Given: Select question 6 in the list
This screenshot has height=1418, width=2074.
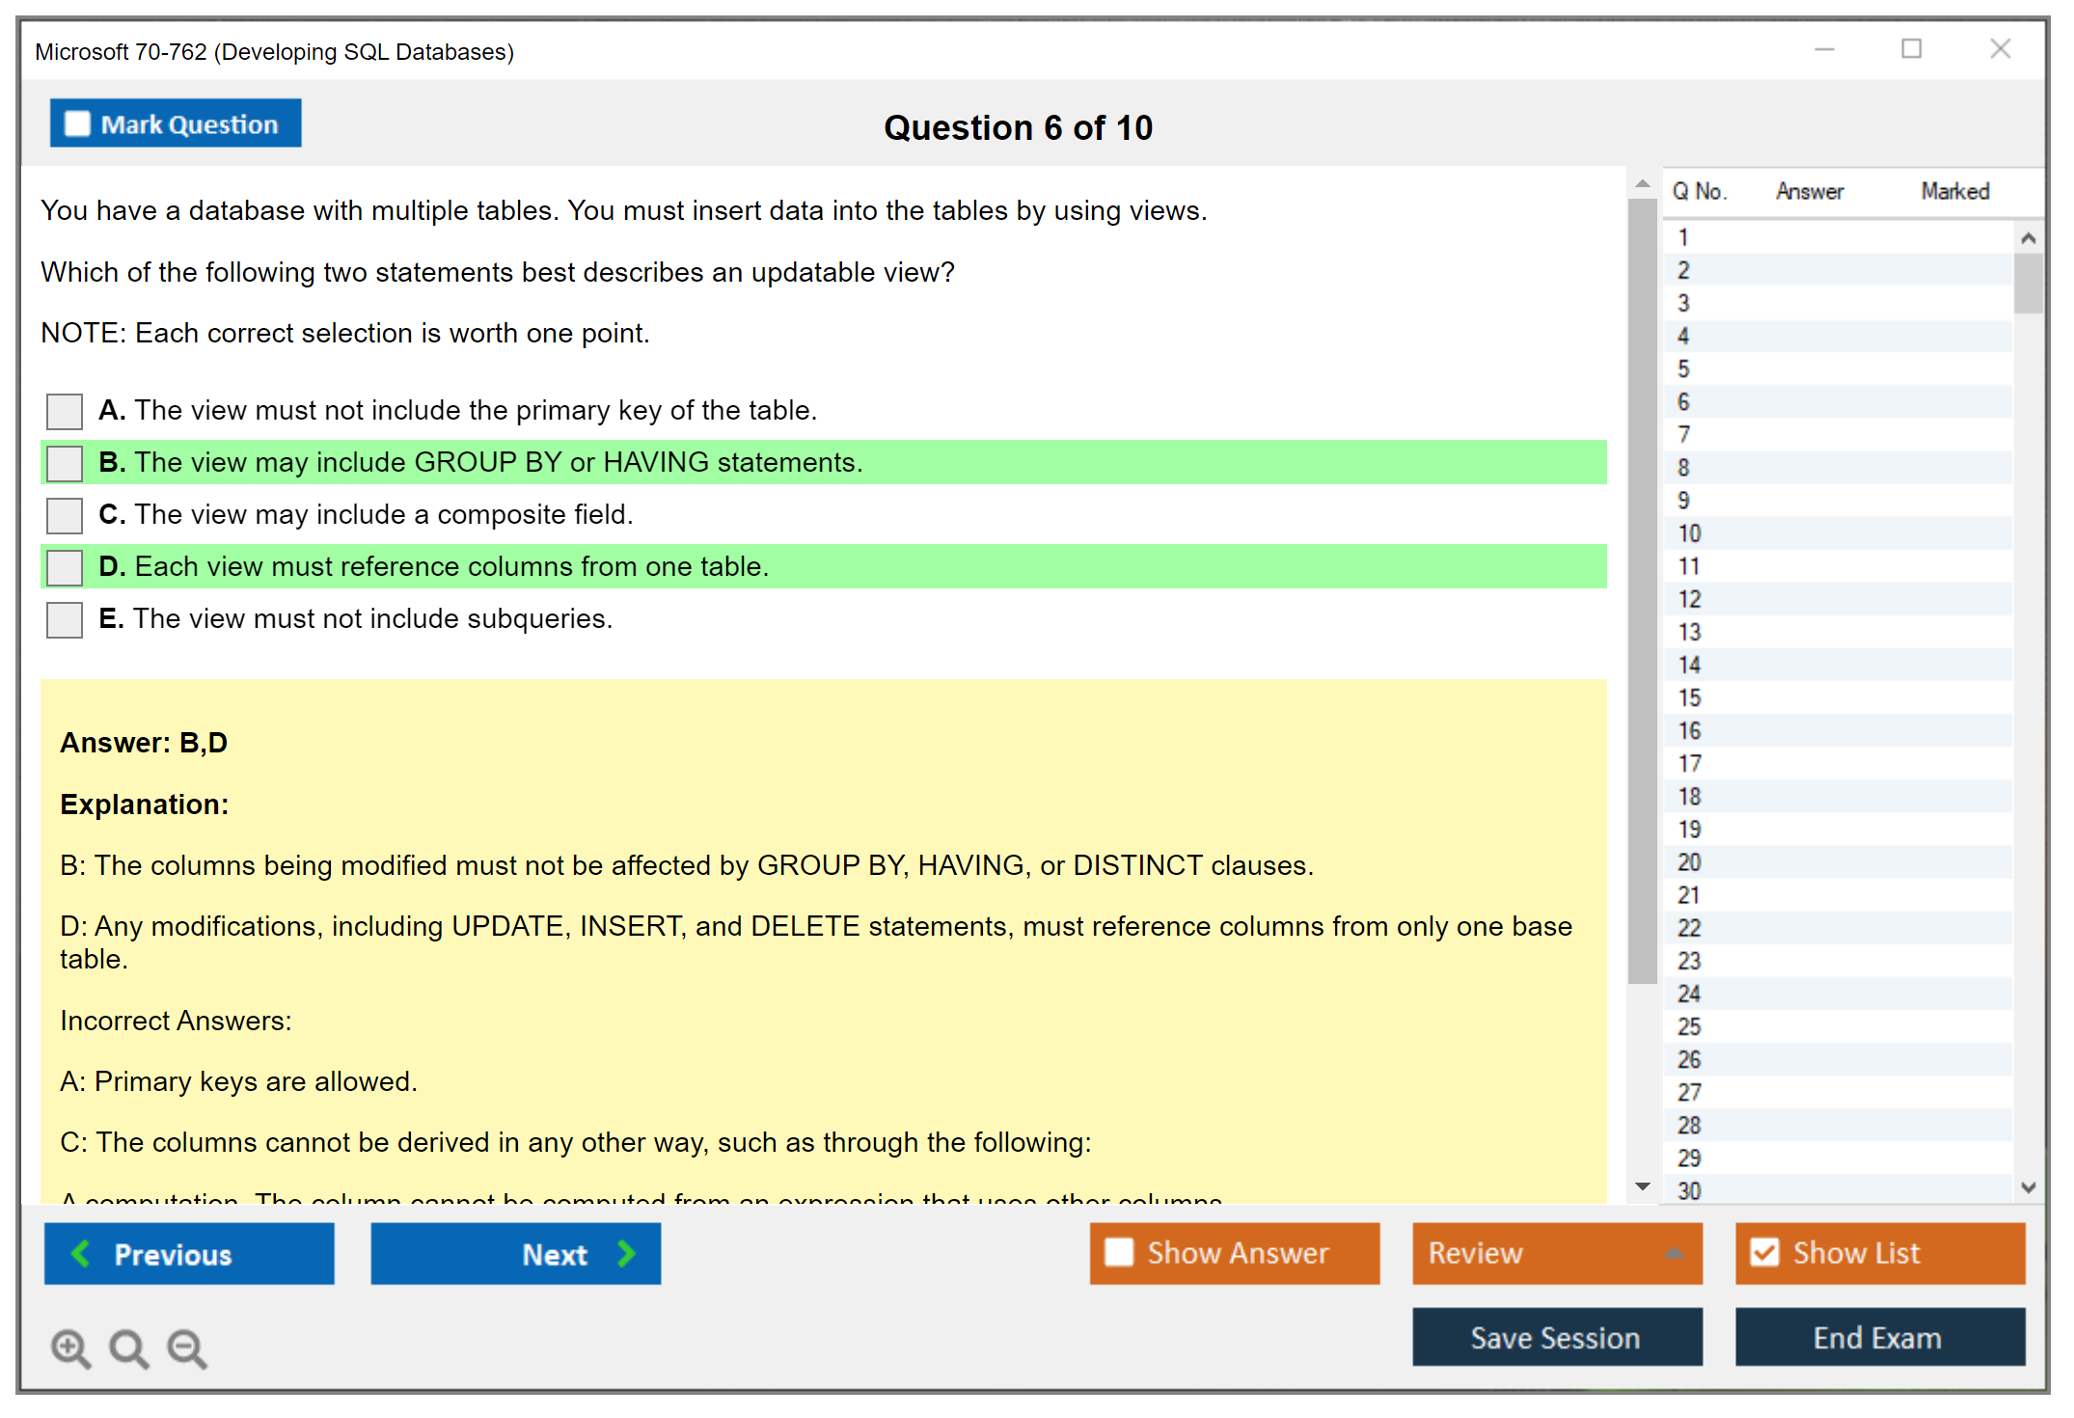Looking at the screenshot, I should pyautogui.click(x=1683, y=401).
